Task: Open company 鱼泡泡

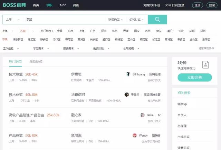Action: pyautogui.click(x=76, y=136)
